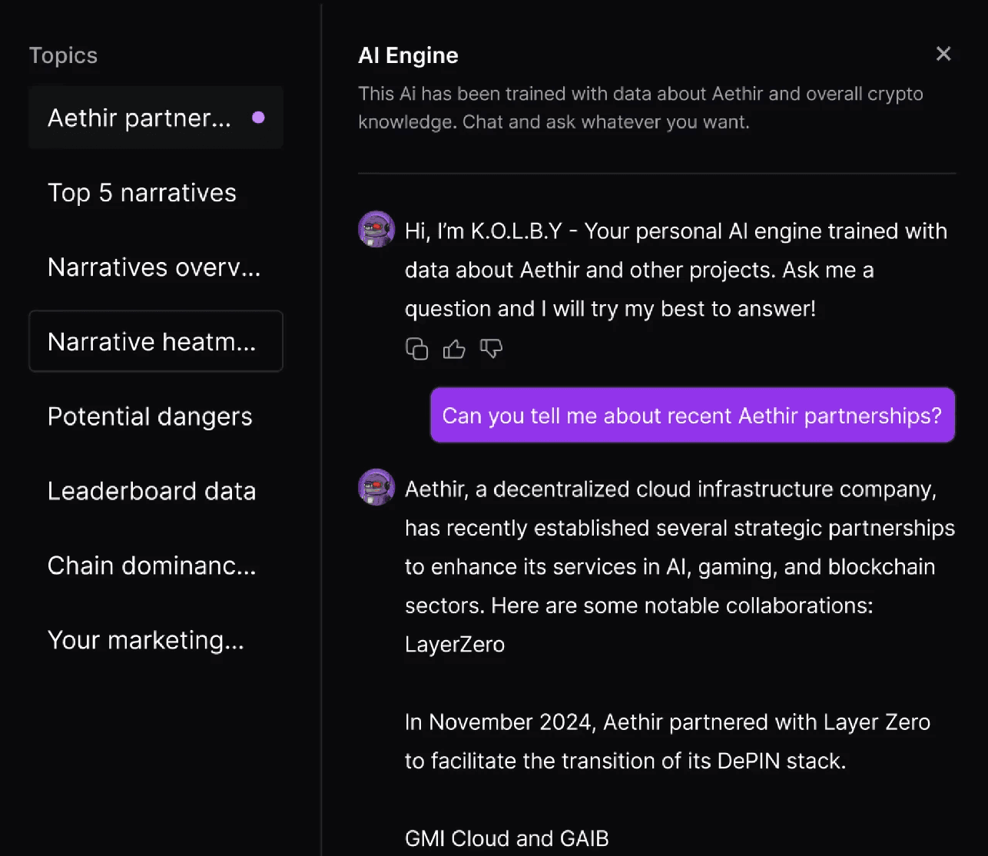Select the Chain dominanc... topic

[x=156, y=565]
